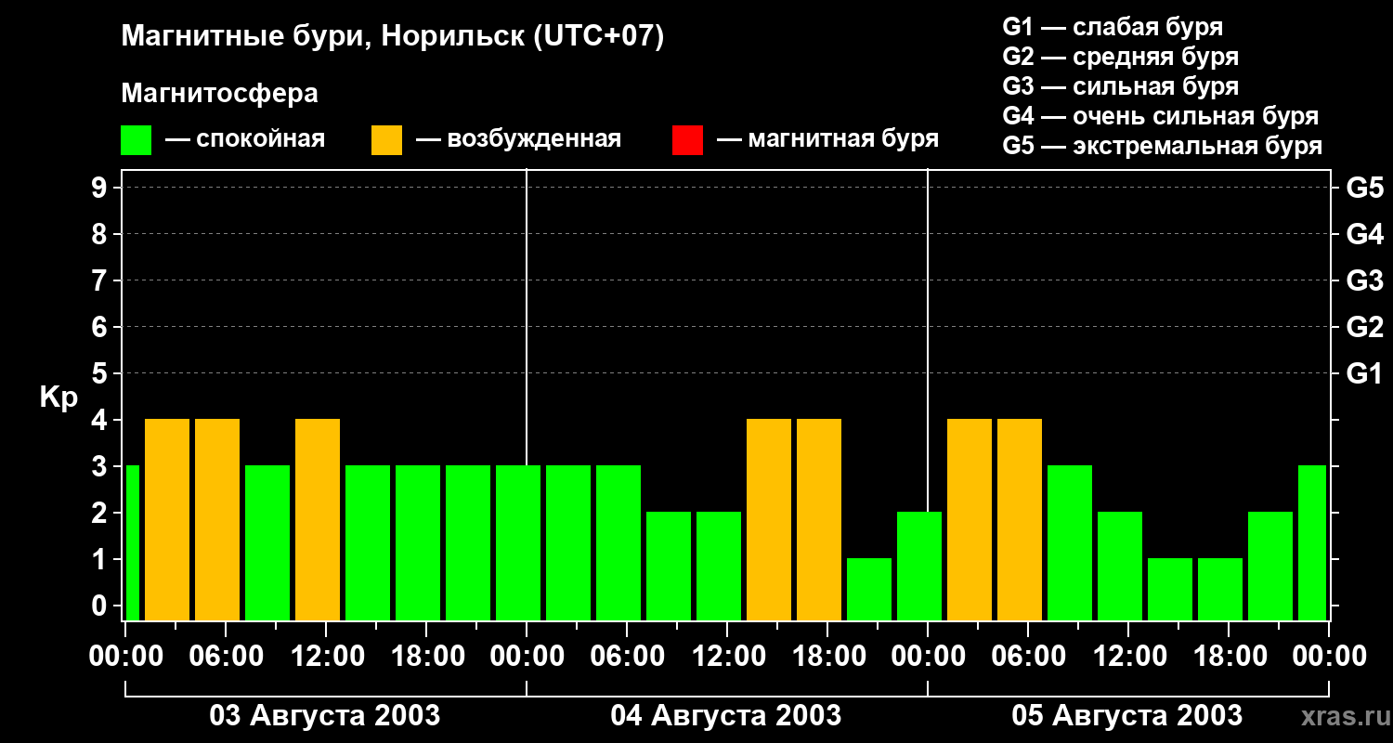Click the legend label "— возбужденная"
The width and height of the screenshot is (1393, 743).
pyautogui.click(x=518, y=140)
